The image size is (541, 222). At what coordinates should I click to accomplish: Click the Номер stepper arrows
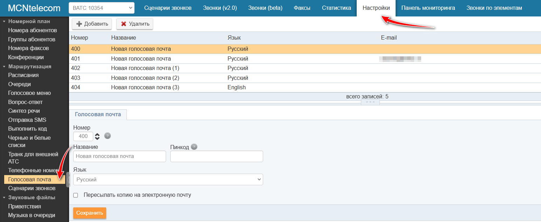[x=97, y=136]
